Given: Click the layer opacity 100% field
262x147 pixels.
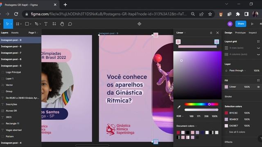Looking at the screenshot, I should coord(257,71).
